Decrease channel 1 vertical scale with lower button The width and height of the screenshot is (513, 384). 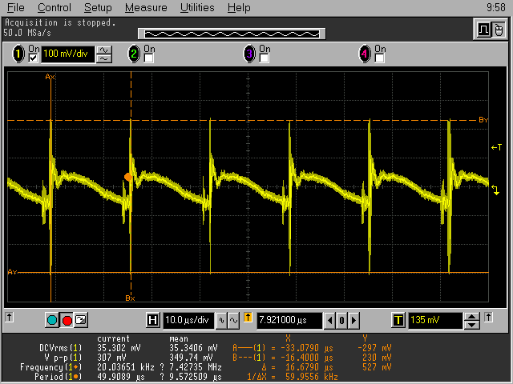tap(104, 58)
